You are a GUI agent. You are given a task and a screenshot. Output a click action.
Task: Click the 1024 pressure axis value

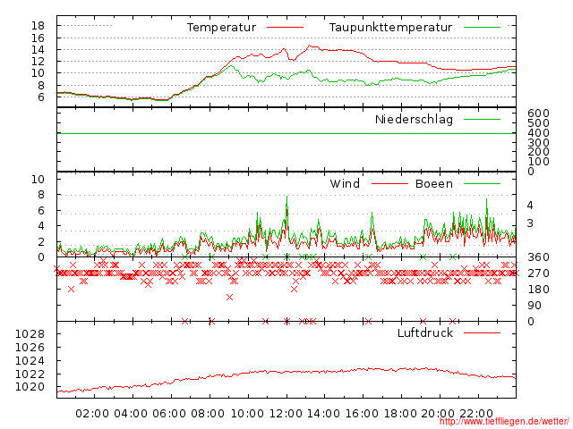tap(30, 361)
